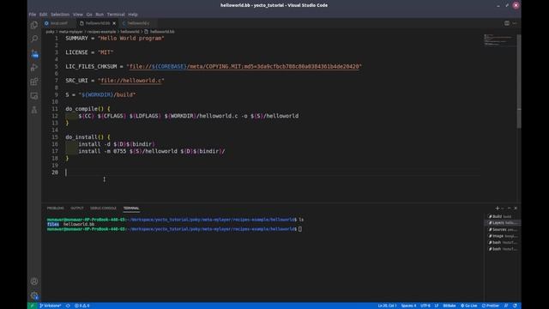Click Prettier in status bar
549x309 pixels.
pyautogui.click(x=491, y=306)
